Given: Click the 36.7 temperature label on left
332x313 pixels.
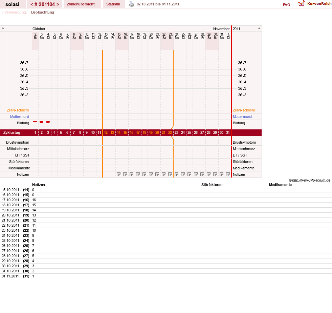Looking at the screenshot, I should pyautogui.click(x=24, y=63).
